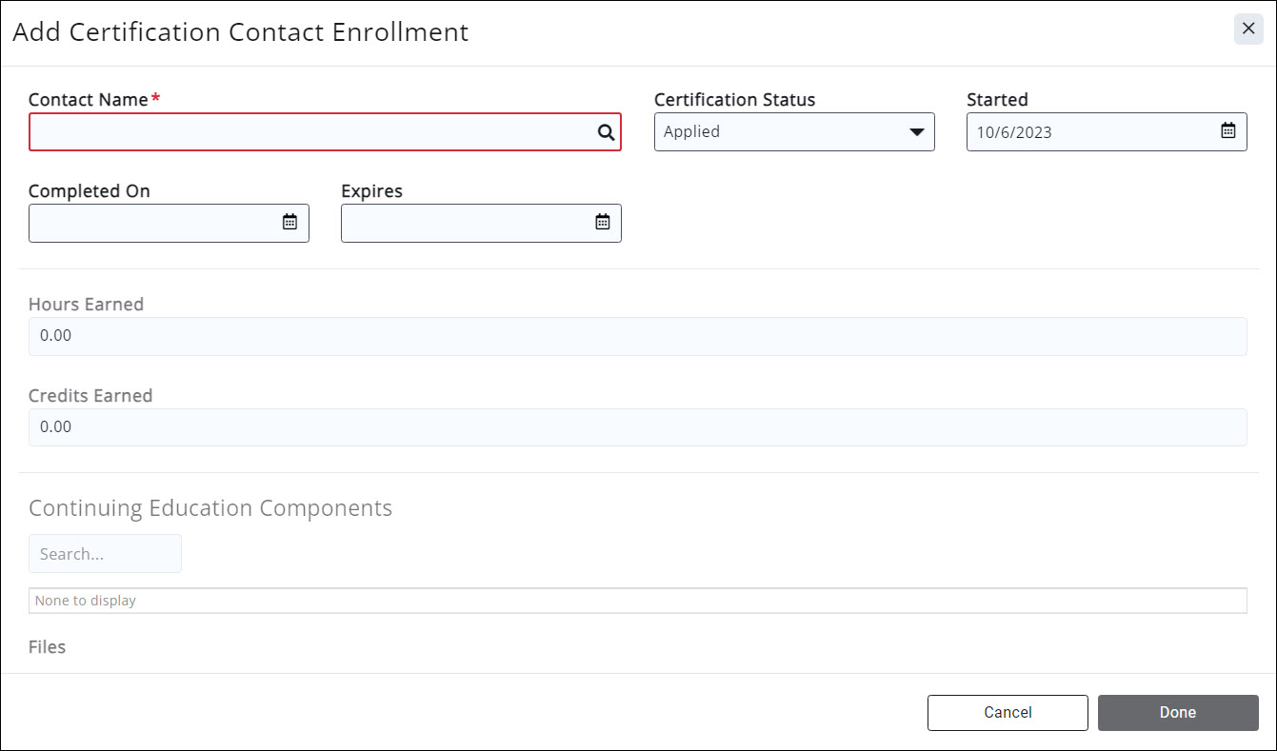The height and width of the screenshot is (751, 1277).
Task: Click into the Expires date field
Action: point(465,223)
